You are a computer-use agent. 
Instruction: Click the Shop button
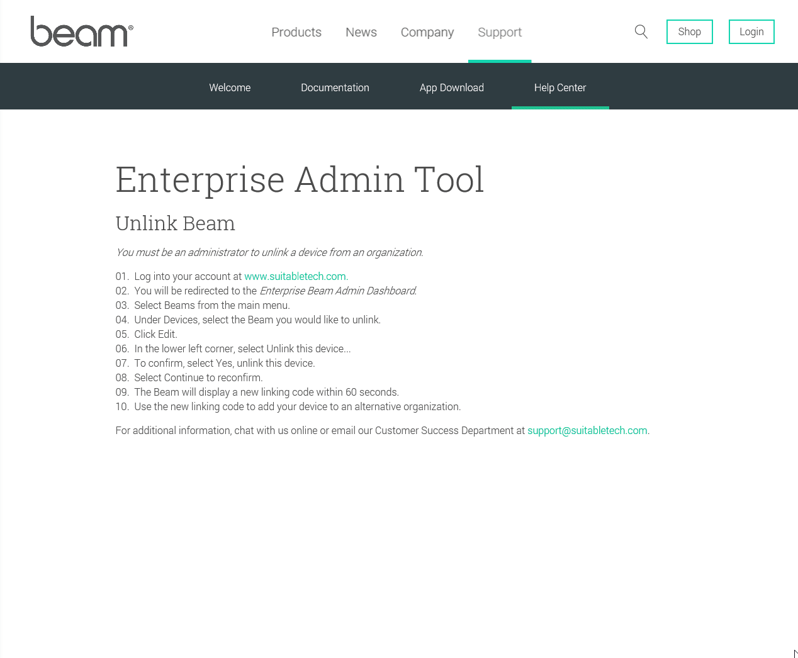click(x=690, y=31)
